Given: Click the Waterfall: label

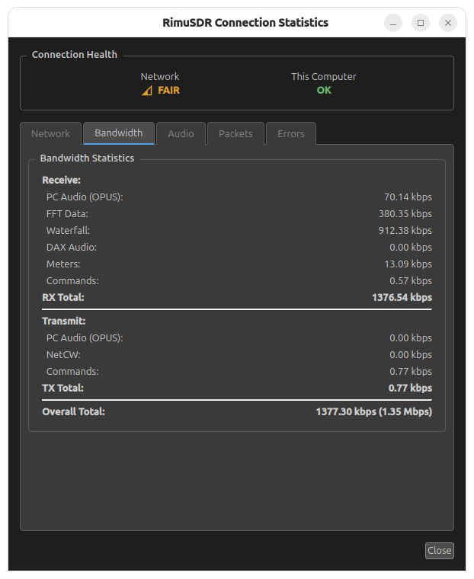Looking at the screenshot, I should pos(68,231).
